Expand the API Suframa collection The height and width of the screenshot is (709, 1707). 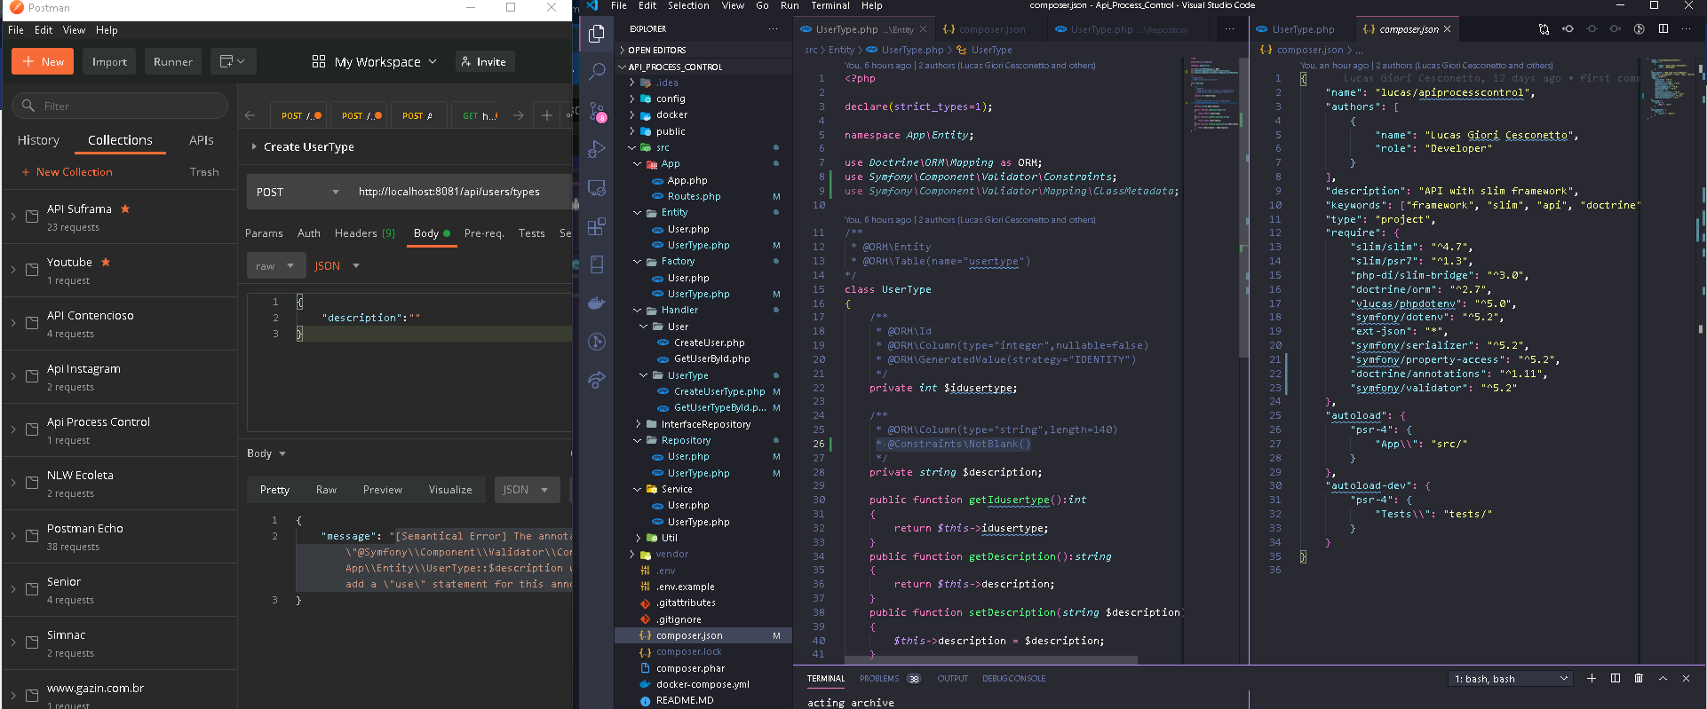point(13,217)
